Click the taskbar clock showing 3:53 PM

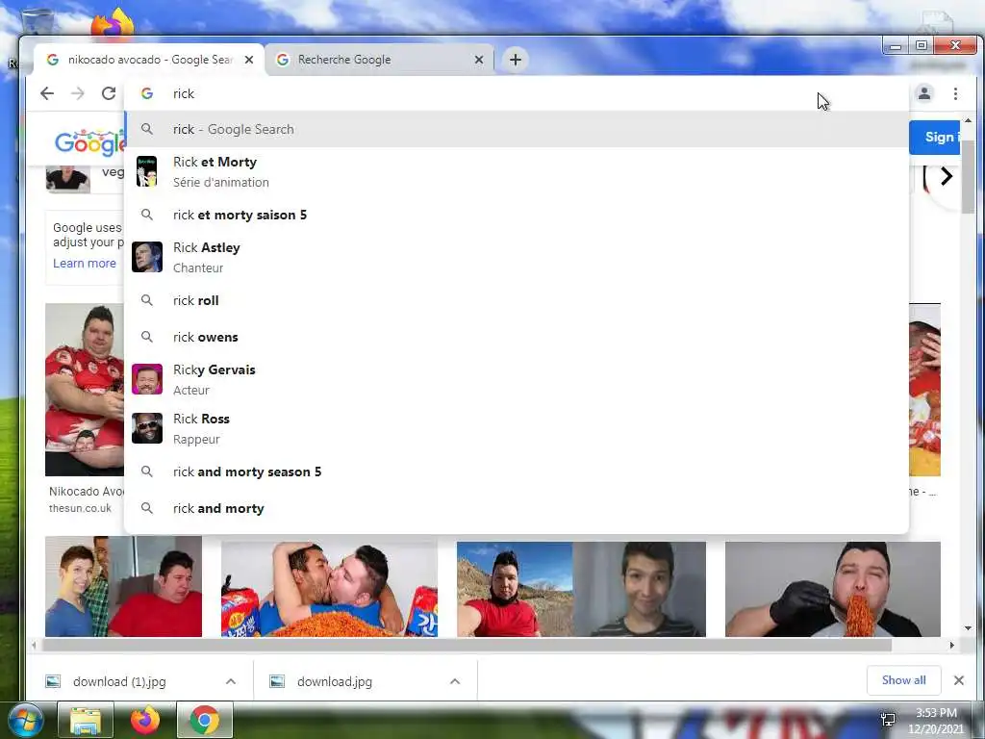click(935, 721)
